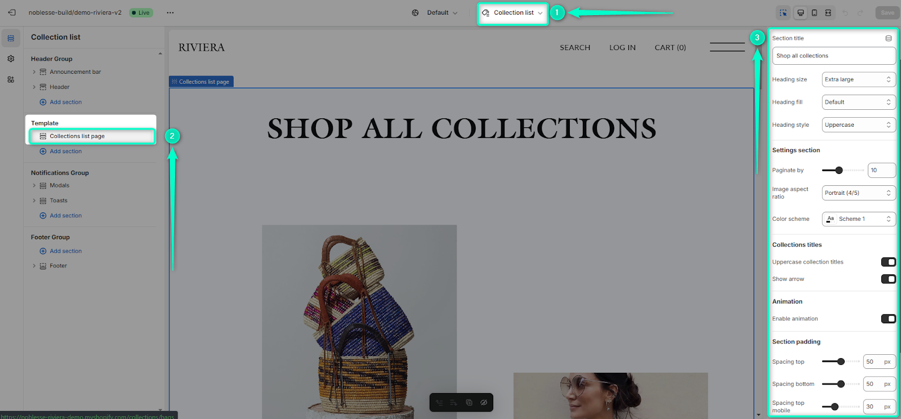This screenshot has height=419, width=901.
Task: Exit the editor with back arrow icon
Action: (12, 12)
